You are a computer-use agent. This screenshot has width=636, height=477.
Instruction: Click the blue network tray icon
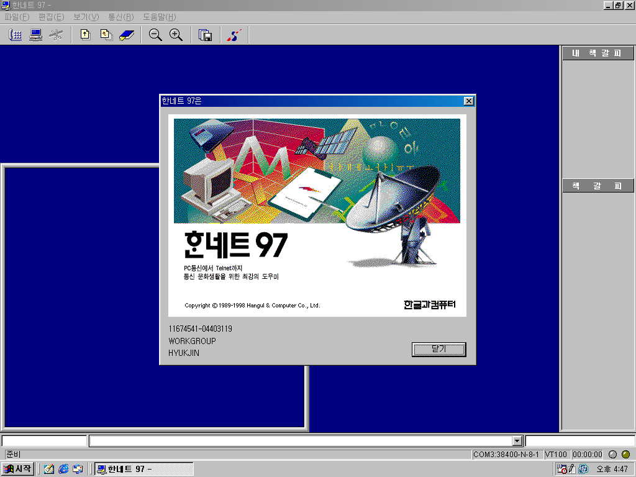pyautogui.click(x=583, y=469)
